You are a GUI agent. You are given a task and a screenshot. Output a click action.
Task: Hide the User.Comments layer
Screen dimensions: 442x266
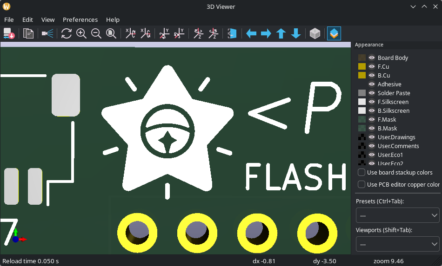point(372,146)
